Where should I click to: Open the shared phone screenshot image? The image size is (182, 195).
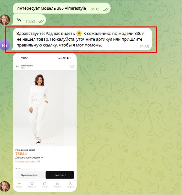click(45, 122)
